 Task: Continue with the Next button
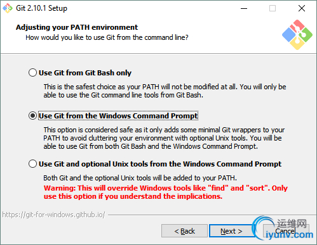(231, 231)
